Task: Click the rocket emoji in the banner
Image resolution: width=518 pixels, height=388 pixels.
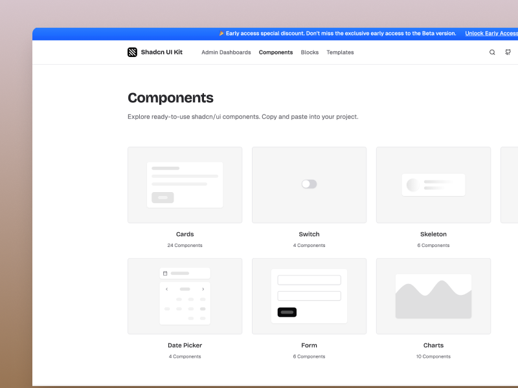Action: 221,32
